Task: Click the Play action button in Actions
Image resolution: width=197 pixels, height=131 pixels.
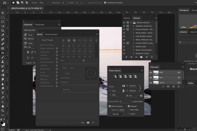Action: coord(136,57)
